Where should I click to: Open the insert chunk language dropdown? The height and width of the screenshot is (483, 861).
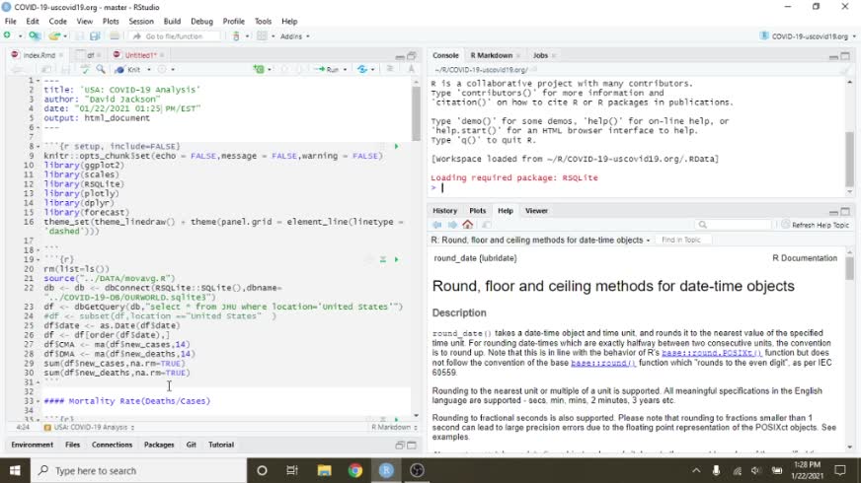(x=269, y=70)
